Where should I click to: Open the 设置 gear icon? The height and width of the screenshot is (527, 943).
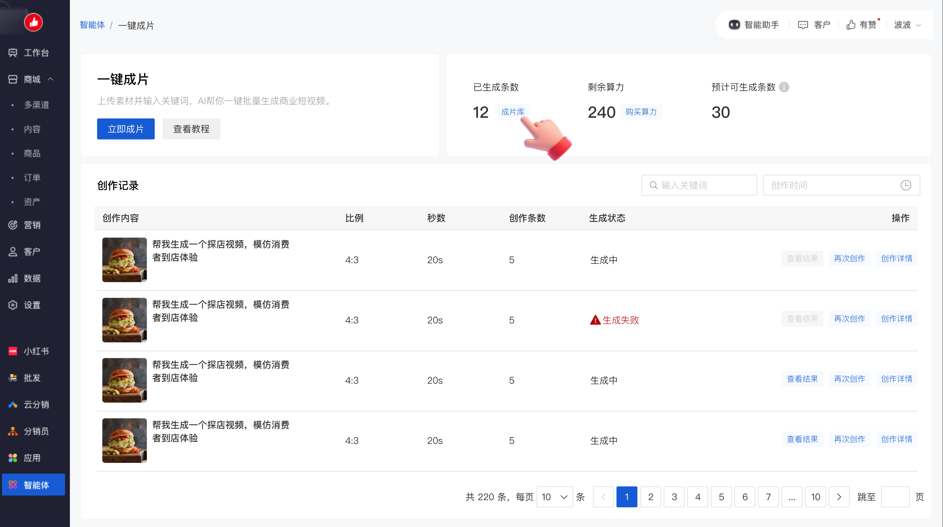[x=13, y=305]
